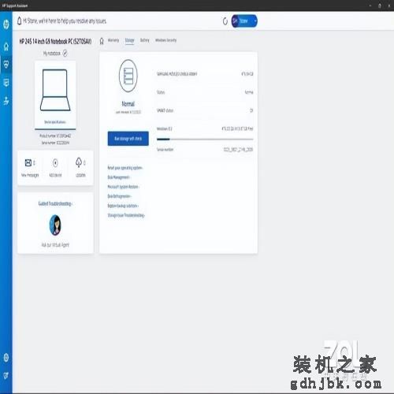This screenshot has height=394, width=394.
Task: Edit the My notebook nickname pencil icon
Action: pos(65,54)
